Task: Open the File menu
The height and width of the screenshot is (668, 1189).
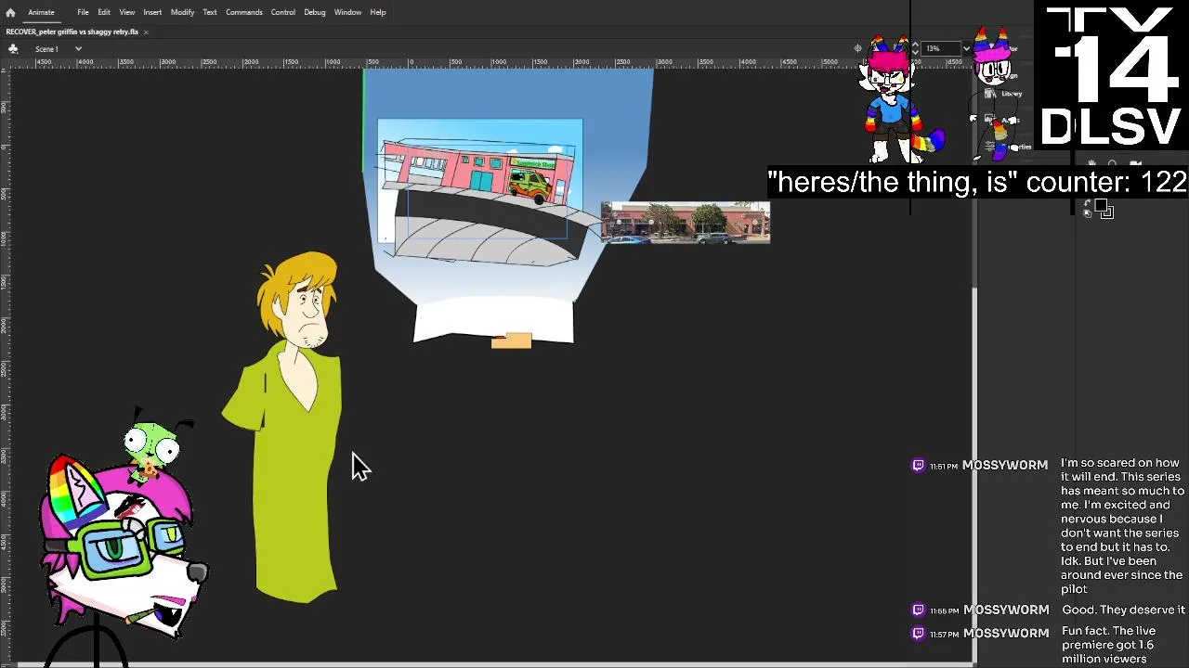Action: click(83, 12)
